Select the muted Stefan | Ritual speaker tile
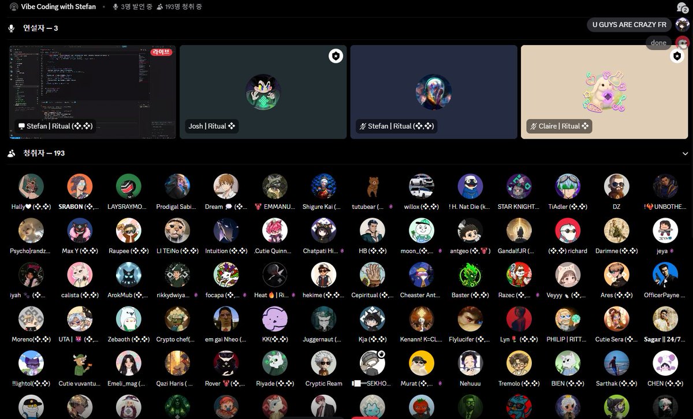The image size is (693, 419). (x=434, y=92)
